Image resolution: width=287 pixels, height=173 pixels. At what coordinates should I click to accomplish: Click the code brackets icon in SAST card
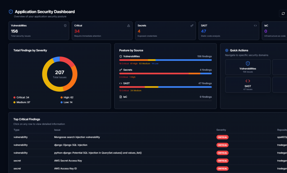coord(255,26)
